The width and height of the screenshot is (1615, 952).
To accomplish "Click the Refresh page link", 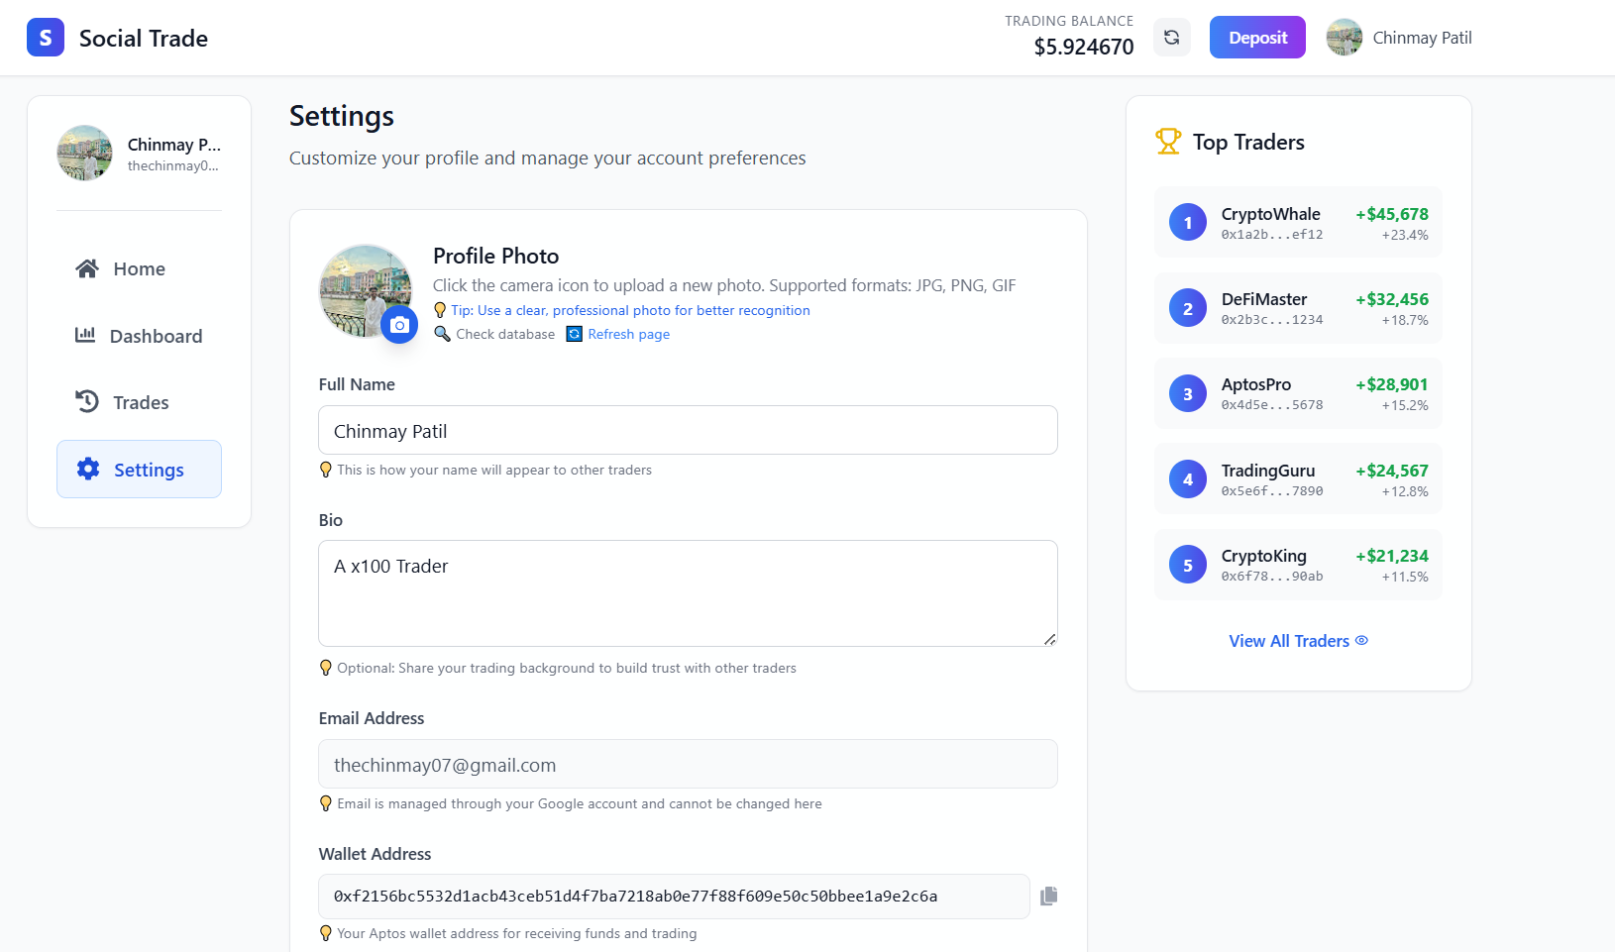I will pos(628,335).
